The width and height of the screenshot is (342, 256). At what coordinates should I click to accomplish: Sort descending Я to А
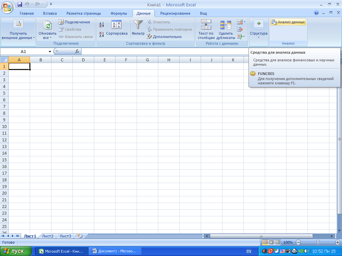102,34
